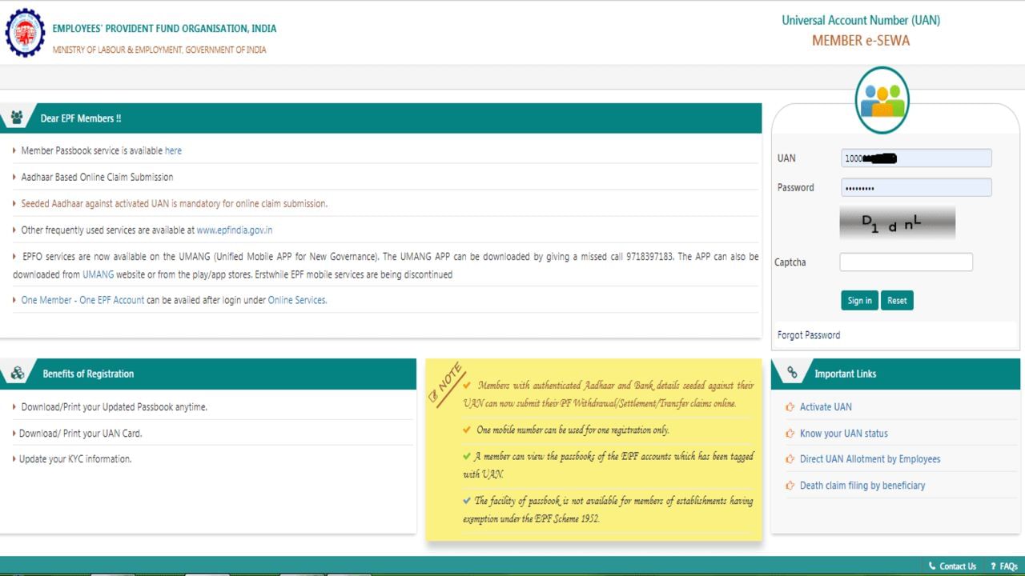Viewport: 1025px width, 576px height.
Task: Open Know your UAN status link
Action: (844, 434)
